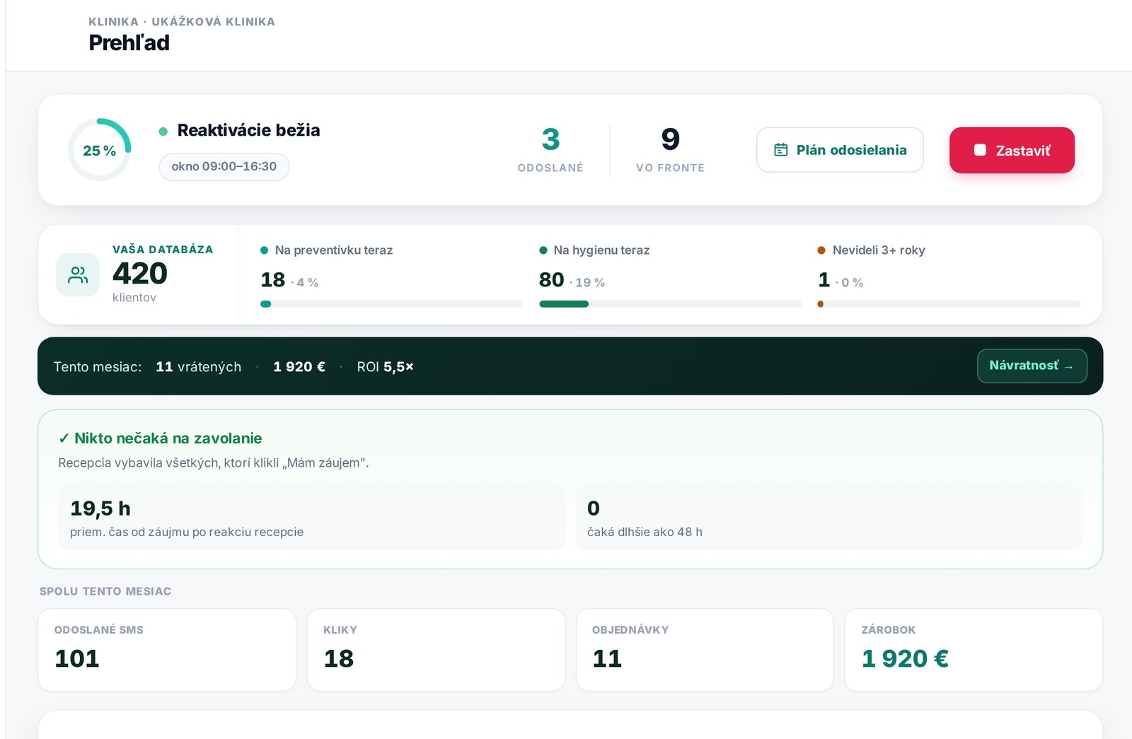
Task: Click the Nikto nečaká na zavolanie heading
Action: click(160, 438)
